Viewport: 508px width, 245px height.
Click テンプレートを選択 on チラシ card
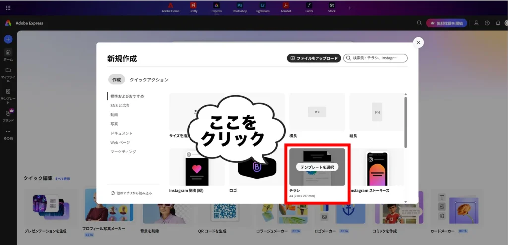coord(317,167)
